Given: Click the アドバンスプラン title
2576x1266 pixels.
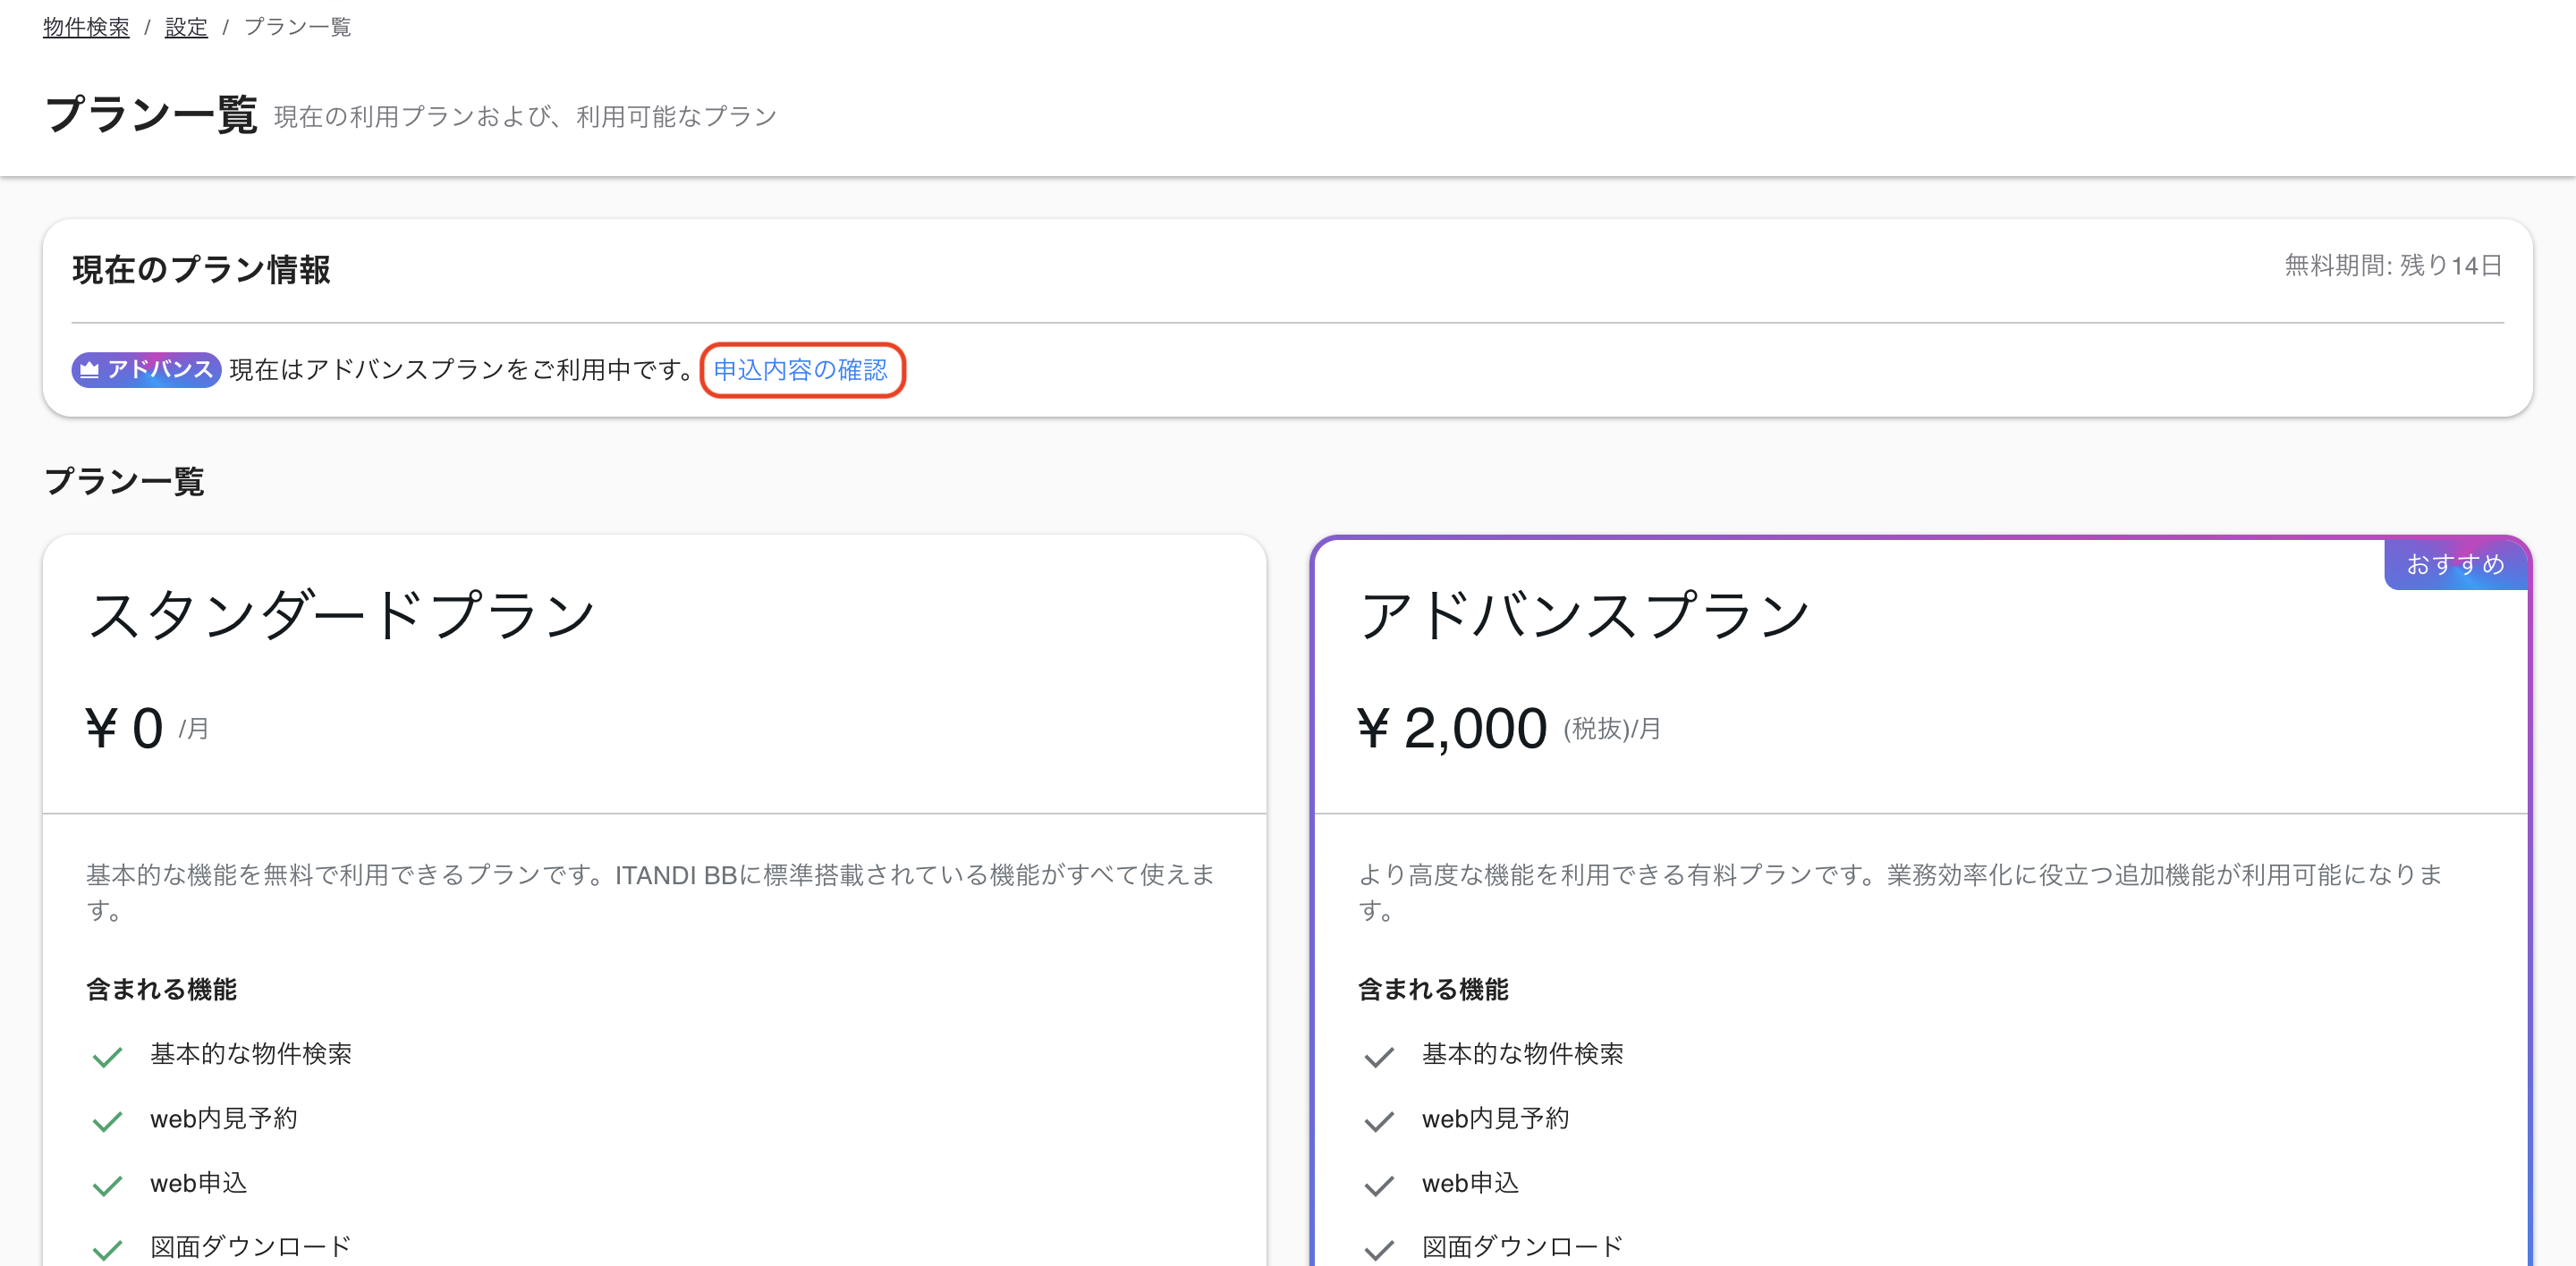Looking at the screenshot, I should pos(1585,614).
